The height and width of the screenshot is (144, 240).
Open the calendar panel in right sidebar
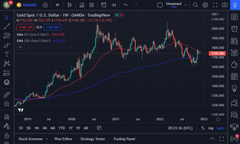234,77
